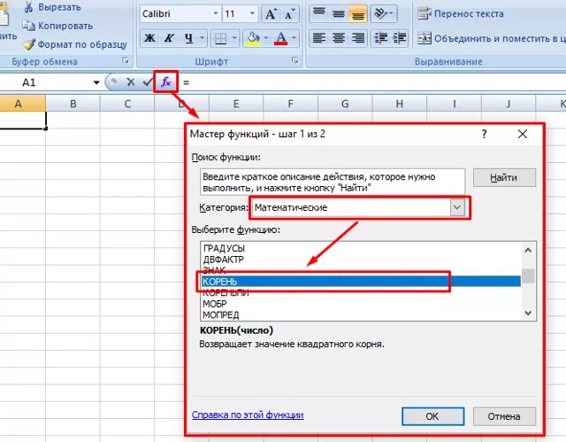Viewport: 566px width, 442px height.
Task: Click OK in function wizard
Action: click(432, 416)
